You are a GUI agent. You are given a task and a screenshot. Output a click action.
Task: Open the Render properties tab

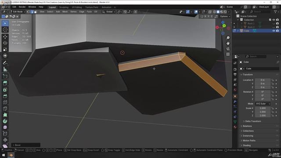(235, 69)
